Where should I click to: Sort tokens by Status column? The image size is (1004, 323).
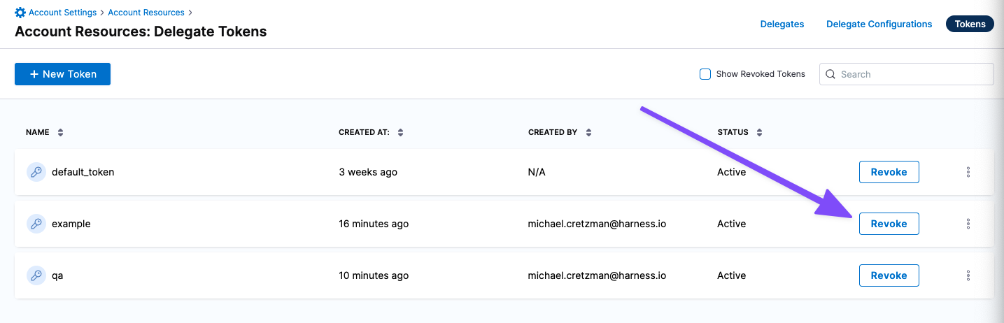pos(759,132)
